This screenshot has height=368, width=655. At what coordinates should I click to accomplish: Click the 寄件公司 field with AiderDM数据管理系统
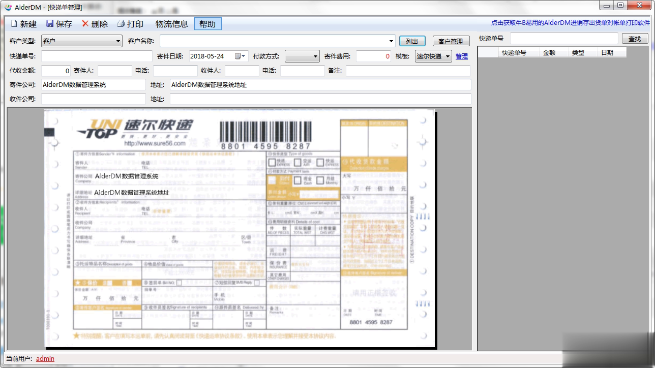pyautogui.click(x=94, y=85)
